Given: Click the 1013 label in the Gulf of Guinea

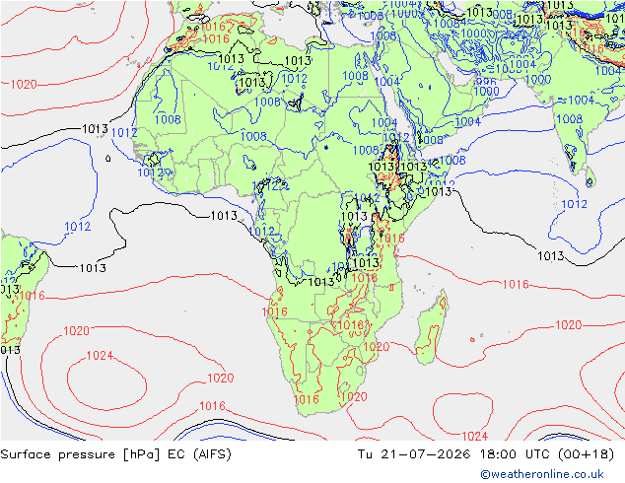Looking at the screenshot, I should pyautogui.click(x=224, y=216).
